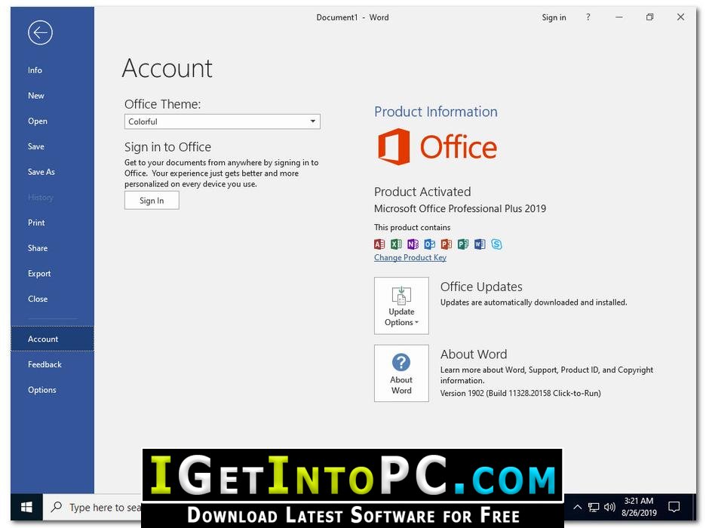Open the Windows Start menu

[x=26, y=508]
